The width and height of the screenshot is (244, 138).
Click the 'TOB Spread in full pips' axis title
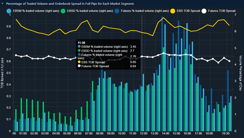click(2, 73)
